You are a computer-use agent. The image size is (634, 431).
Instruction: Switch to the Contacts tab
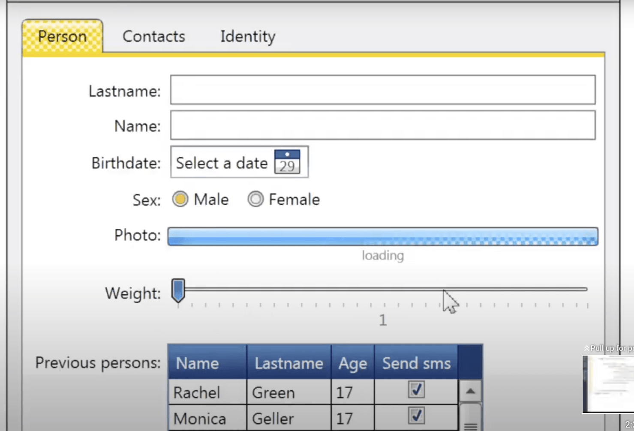(153, 36)
